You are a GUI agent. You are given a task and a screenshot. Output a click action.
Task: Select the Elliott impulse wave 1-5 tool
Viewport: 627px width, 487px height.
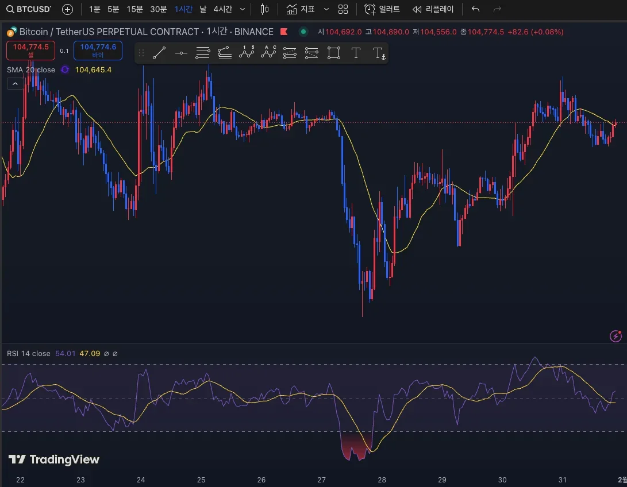coord(247,53)
